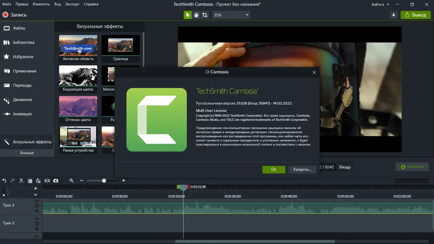Click the Paste icon in timeline toolbar
The width and height of the screenshot is (434, 244).
pyautogui.click(x=38, y=180)
